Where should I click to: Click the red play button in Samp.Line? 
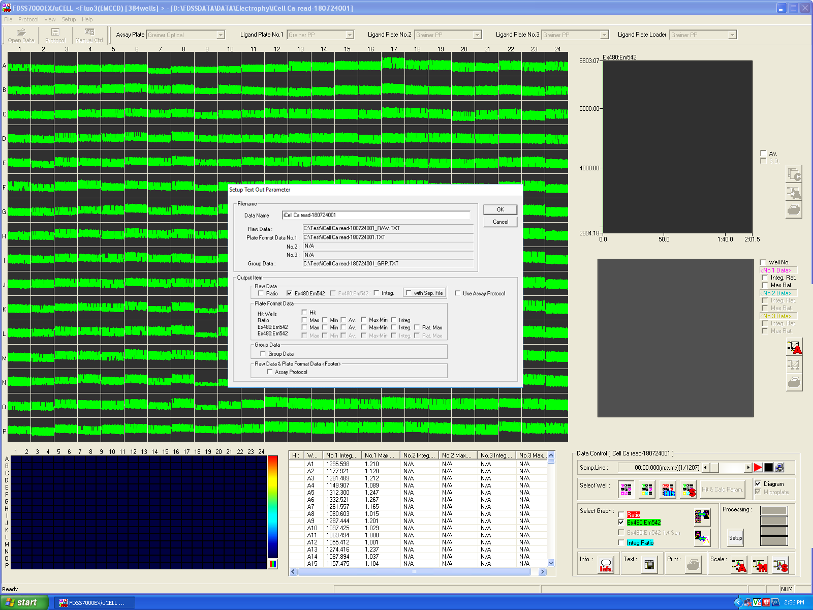(x=758, y=468)
